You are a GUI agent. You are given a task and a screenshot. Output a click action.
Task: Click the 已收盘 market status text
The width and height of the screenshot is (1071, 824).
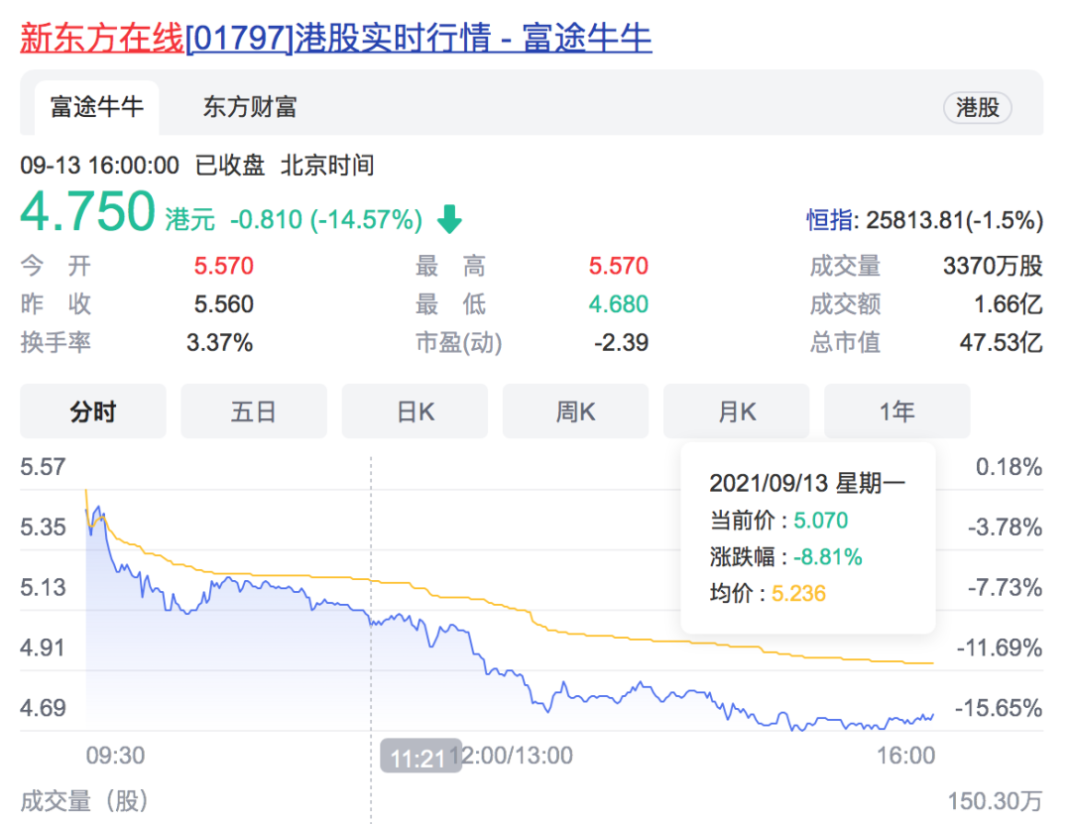[230, 166]
